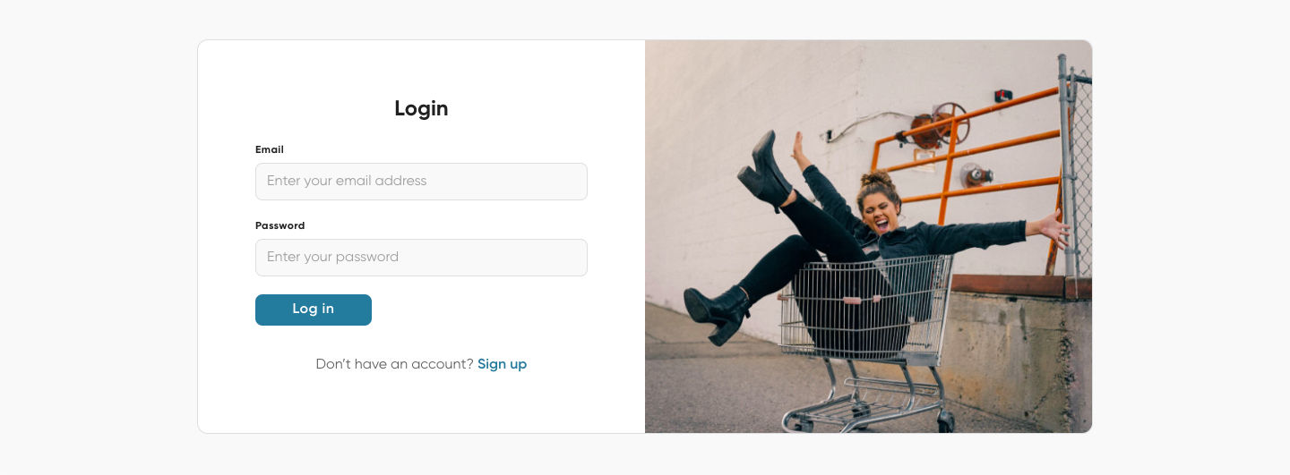This screenshot has width=1290, height=475.
Task: Click the woman's hair bun
Action: coord(877,178)
